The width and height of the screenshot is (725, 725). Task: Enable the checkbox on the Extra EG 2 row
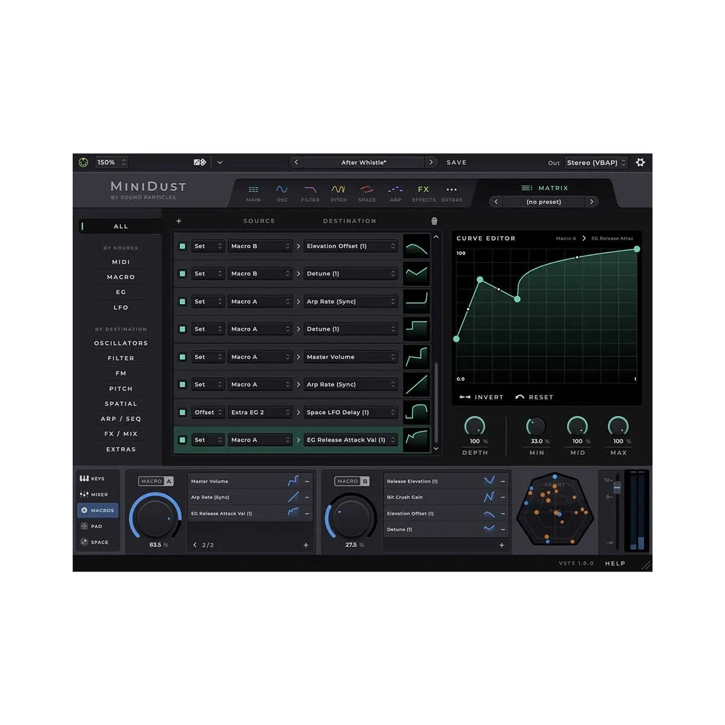(182, 412)
